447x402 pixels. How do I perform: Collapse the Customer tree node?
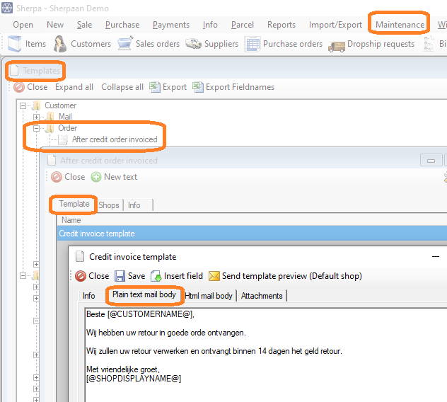(23, 106)
